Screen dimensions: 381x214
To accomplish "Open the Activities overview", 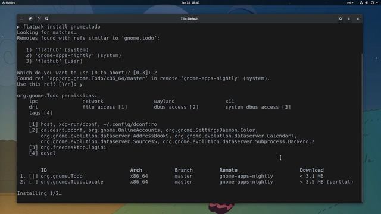I will point(8,2).
